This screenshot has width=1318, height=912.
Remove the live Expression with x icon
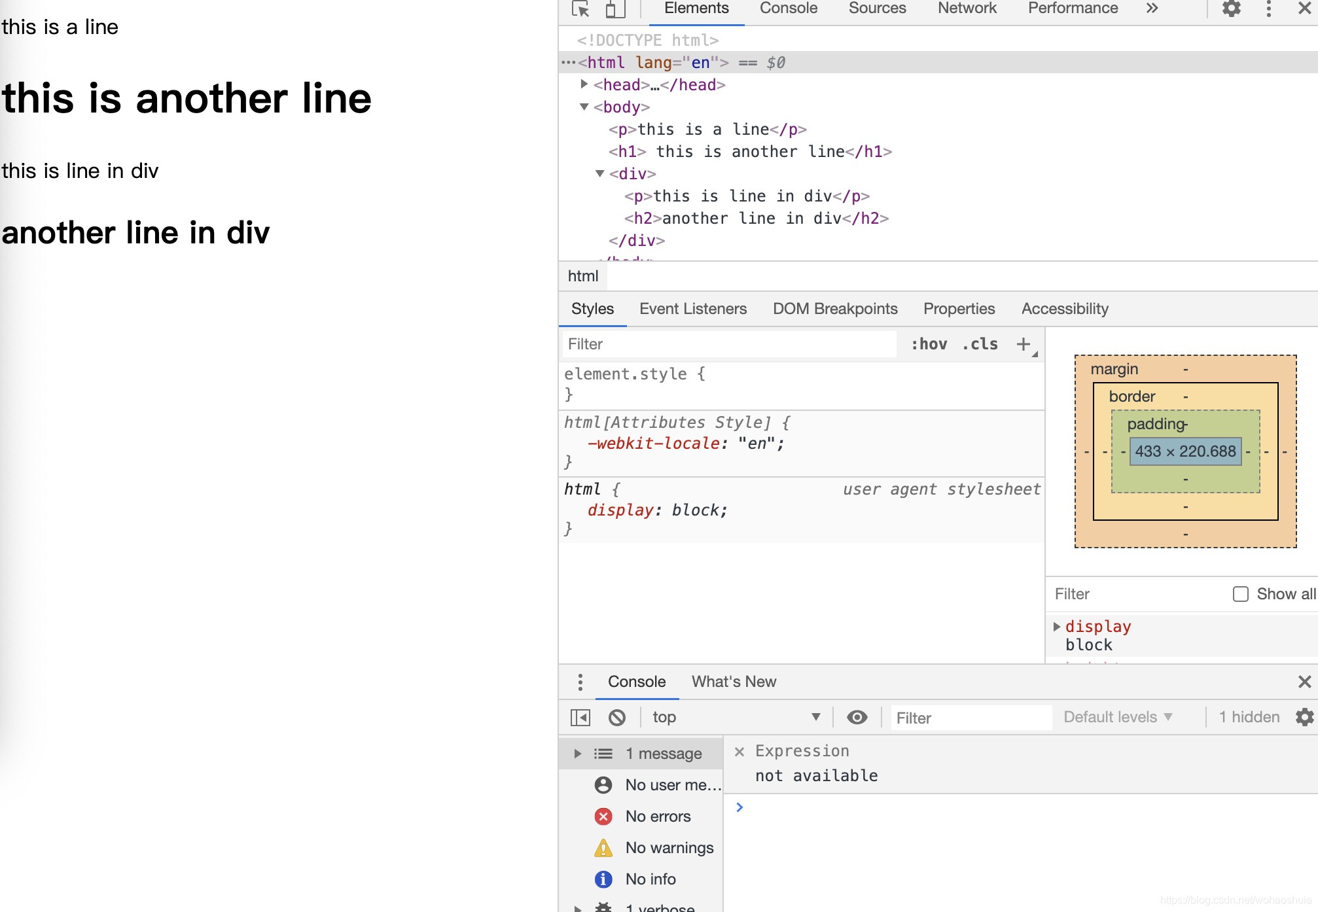[x=739, y=752]
